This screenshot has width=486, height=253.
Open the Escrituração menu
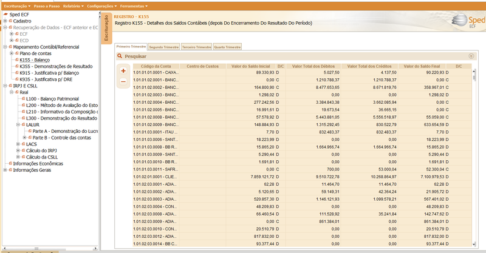(x=17, y=6)
